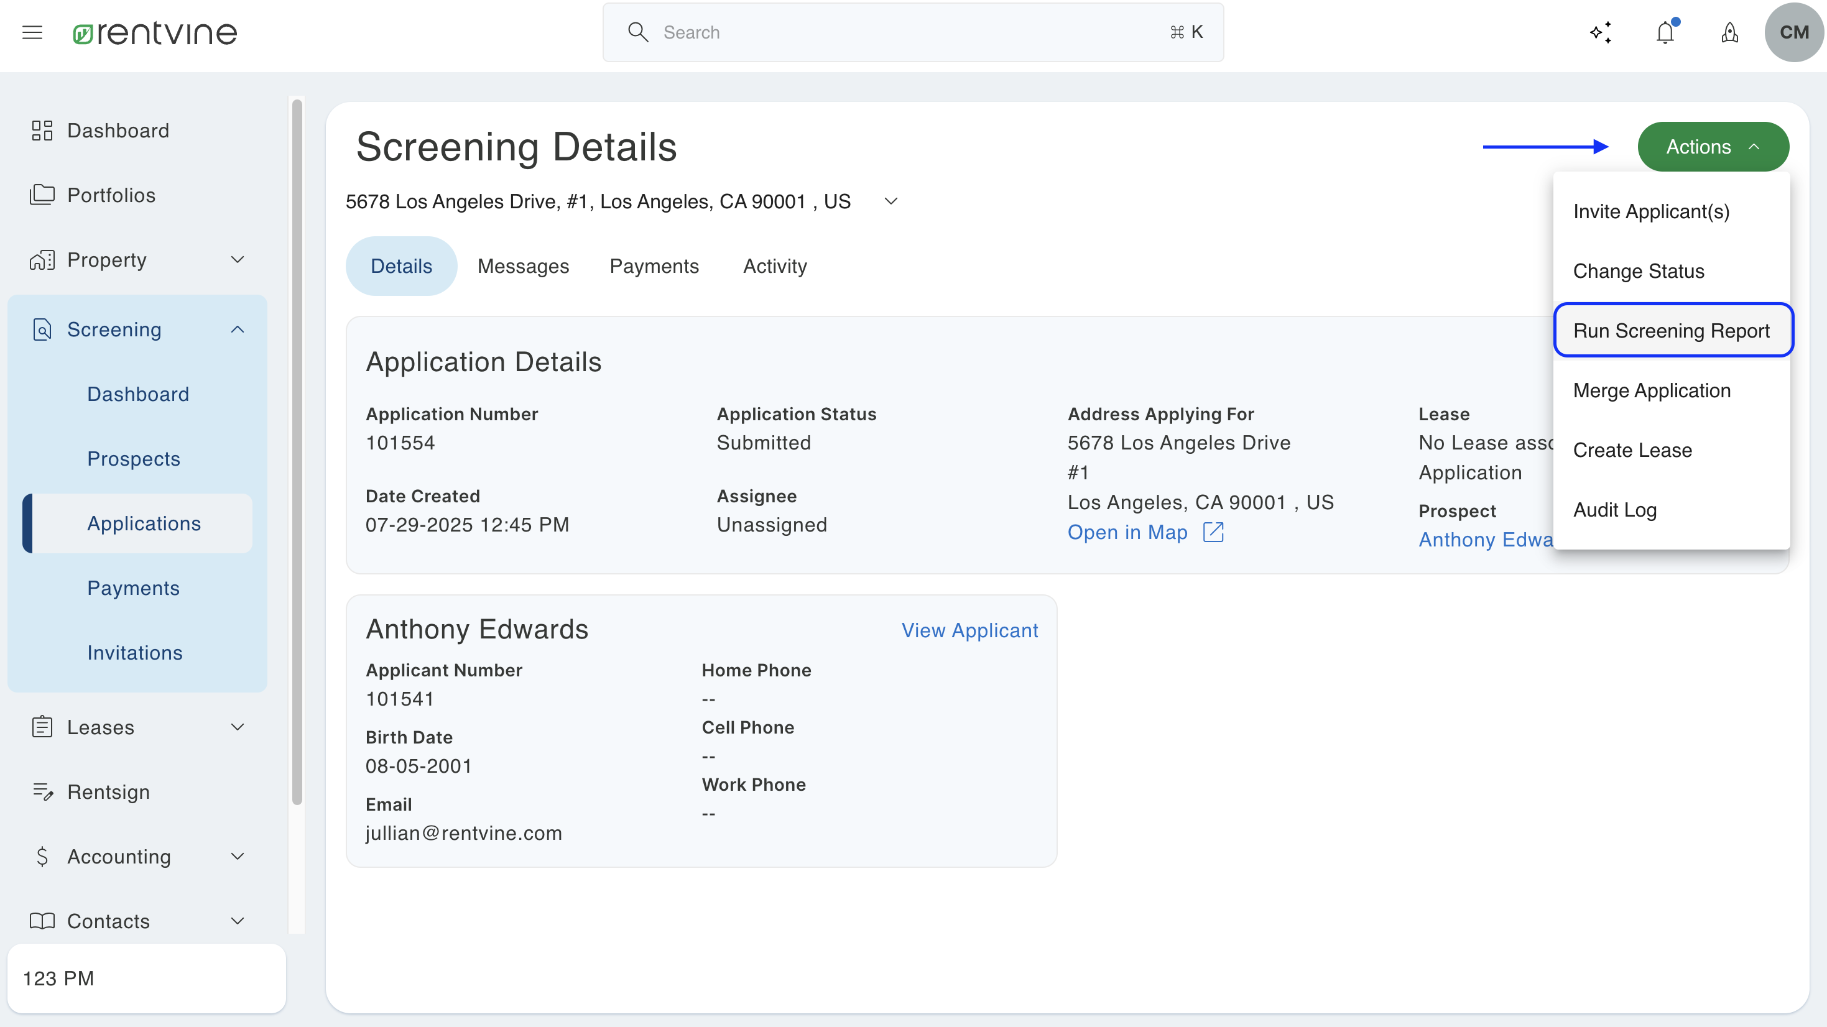Click the Unassigned assignee value
This screenshot has height=1027, width=1827.
coord(772,525)
